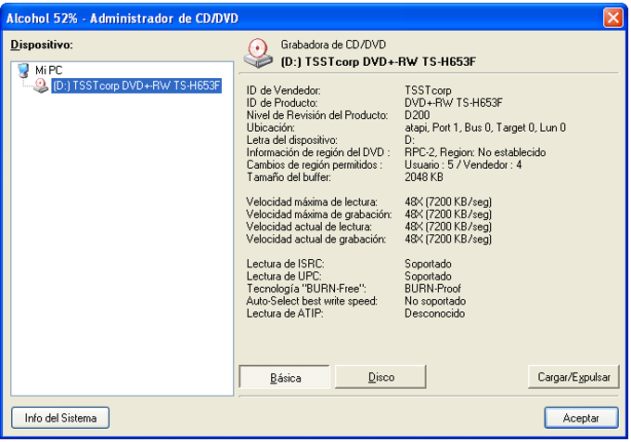Click the Dispositivo label
This screenshot has width=631, height=442.
(42, 45)
